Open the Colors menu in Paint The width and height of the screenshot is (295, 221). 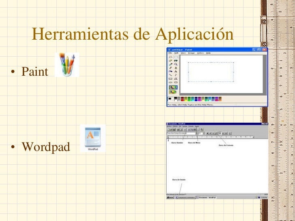click(200, 53)
